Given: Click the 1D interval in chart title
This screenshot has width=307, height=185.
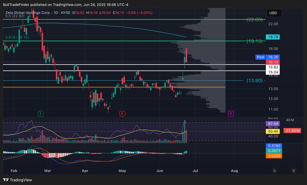Looking at the screenshot, I should click(56, 13).
